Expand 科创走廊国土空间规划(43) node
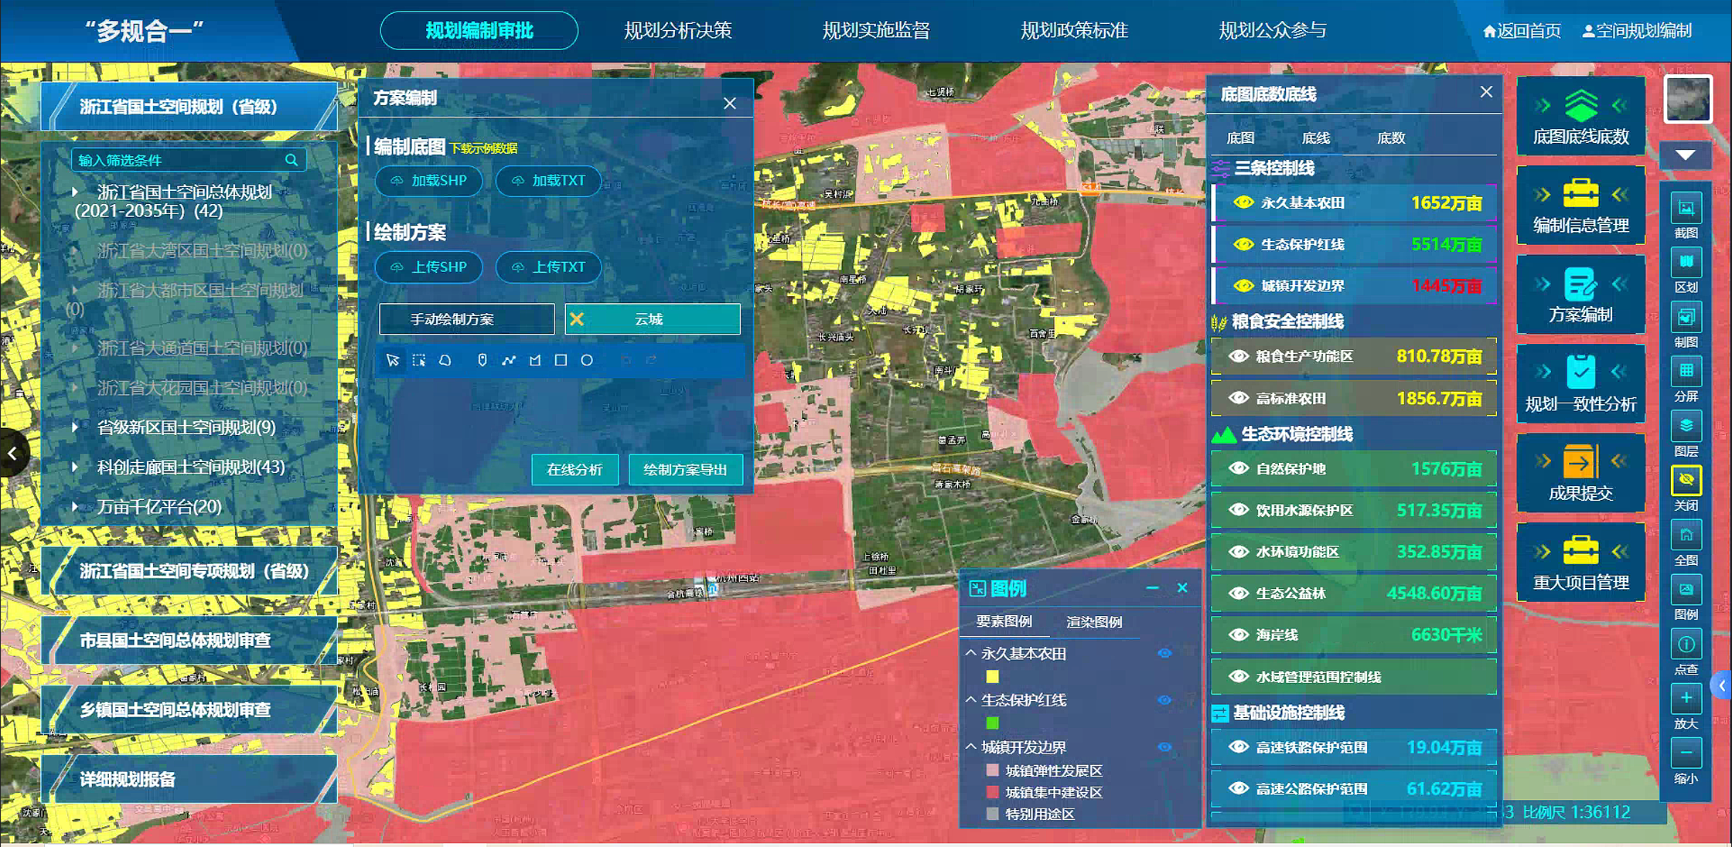 coord(75,467)
